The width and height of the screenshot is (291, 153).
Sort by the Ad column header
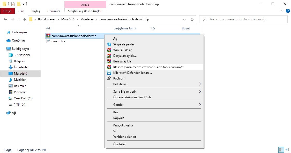[x=78, y=28]
